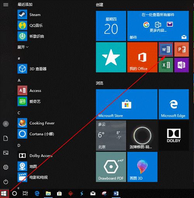The width and height of the screenshot is (194, 198).
Task: Open the 北京 weather tile
Action: [111, 136]
